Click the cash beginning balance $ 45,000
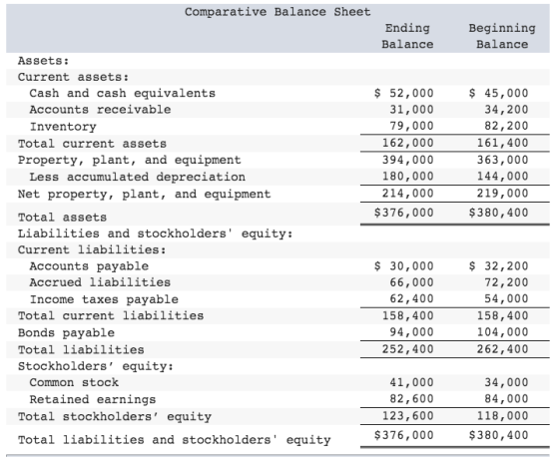The image size is (559, 463). click(x=498, y=93)
